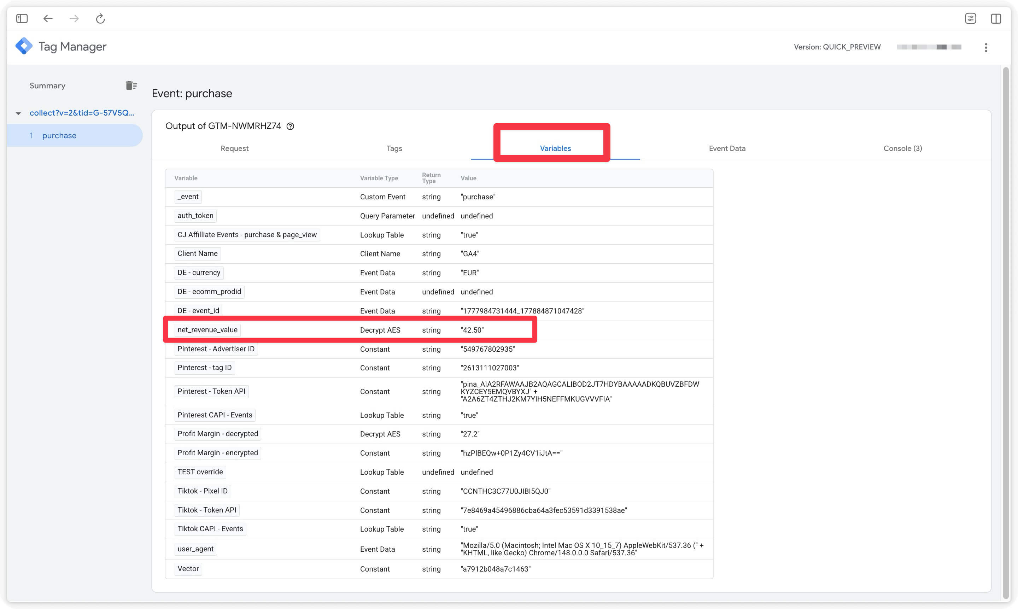Click the event_id value "1777984731444_177884871047428"
Viewport: 1018px width, 609px height.
(x=522, y=311)
